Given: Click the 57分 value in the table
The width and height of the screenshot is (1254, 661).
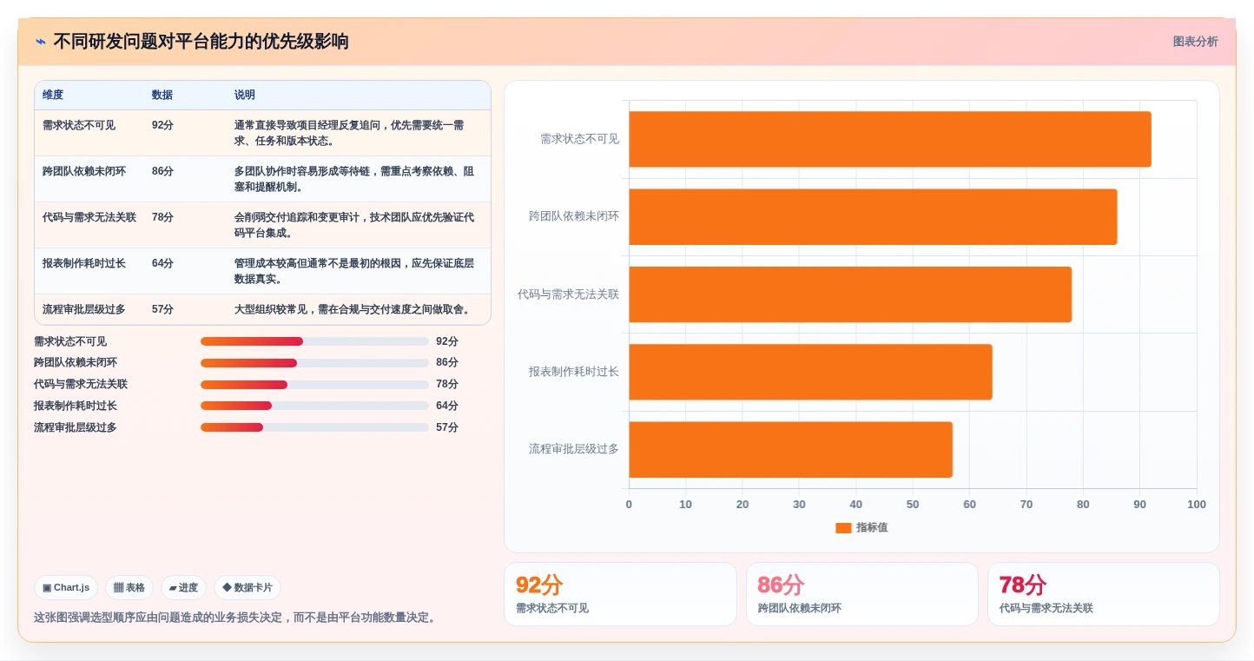Looking at the screenshot, I should click(x=162, y=309).
